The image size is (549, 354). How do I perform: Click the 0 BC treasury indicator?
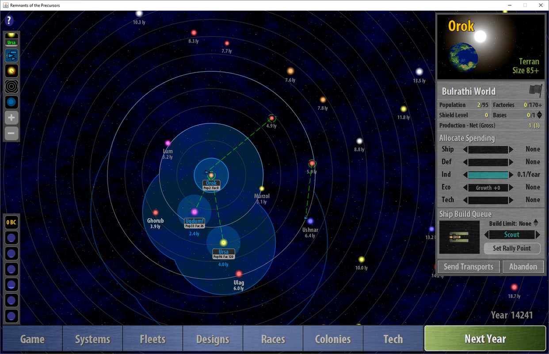[11, 222]
